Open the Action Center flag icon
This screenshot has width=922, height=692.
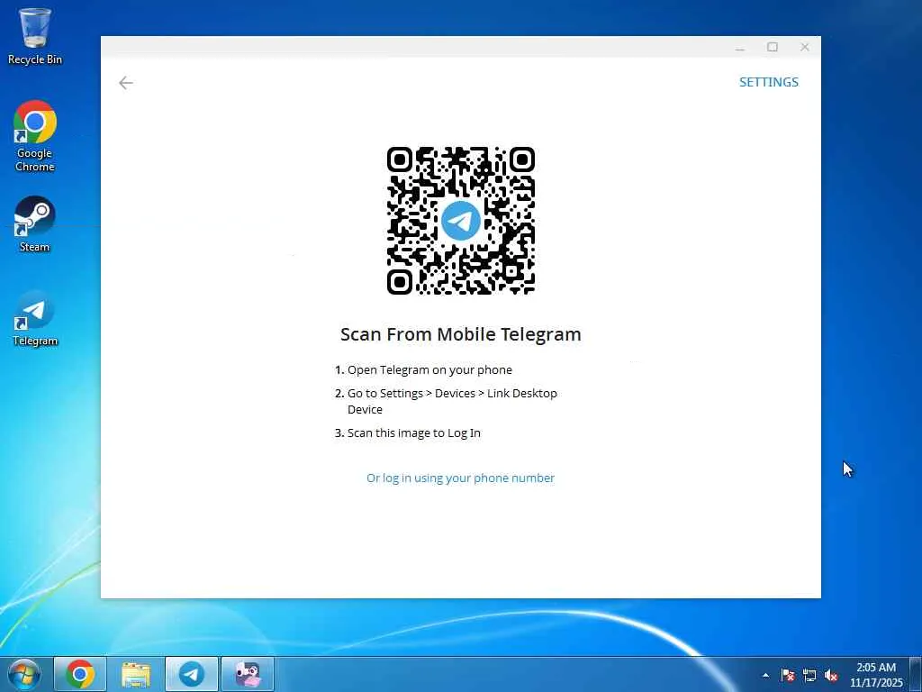click(788, 675)
